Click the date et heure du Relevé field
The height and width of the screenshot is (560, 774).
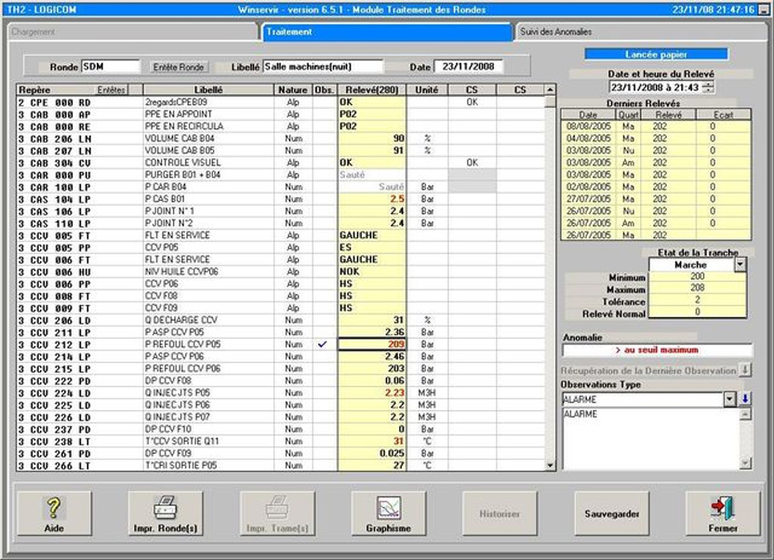click(x=656, y=87)
